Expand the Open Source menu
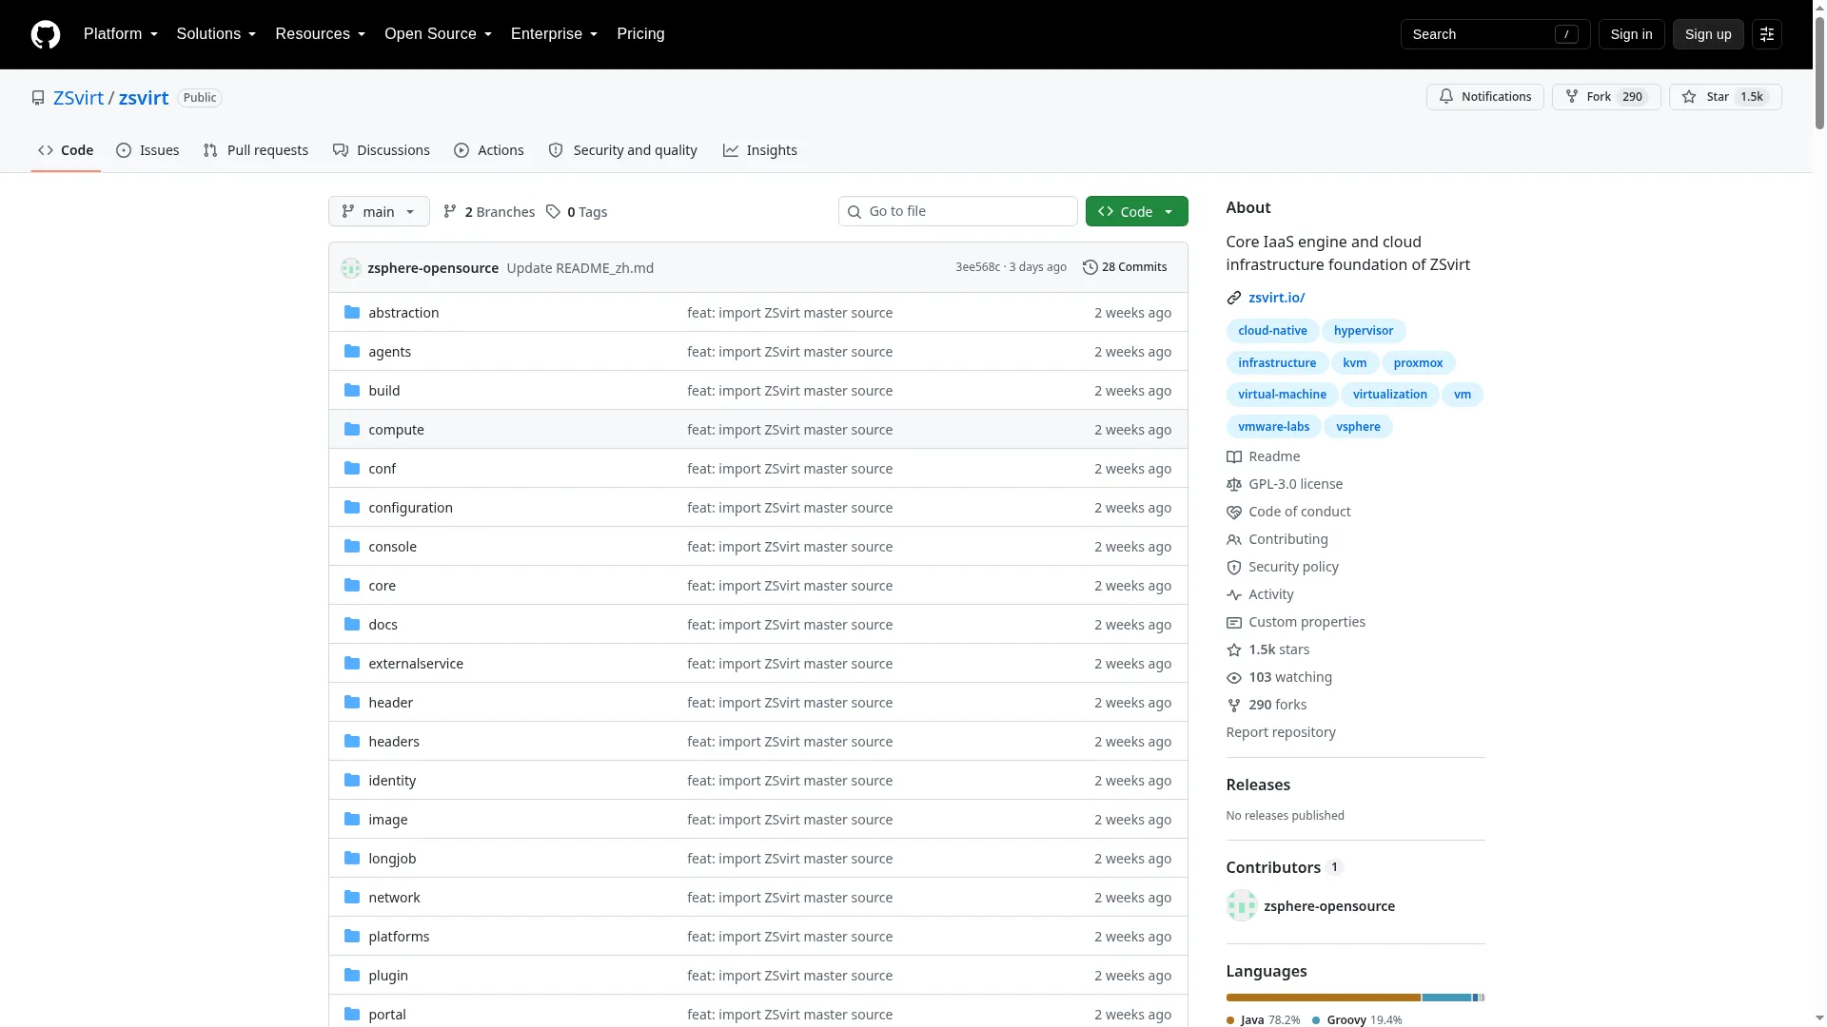Viewport: 1827px width, 1027px height. (438, 34)
